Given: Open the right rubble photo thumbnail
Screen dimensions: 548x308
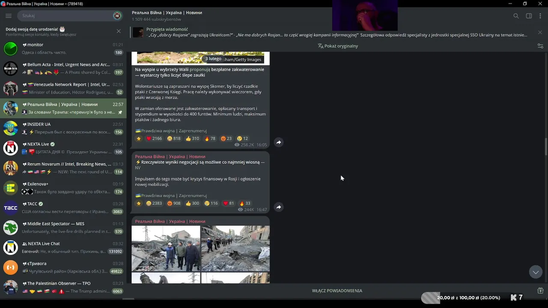Looking at the screenshot, I should click(235, 249).
